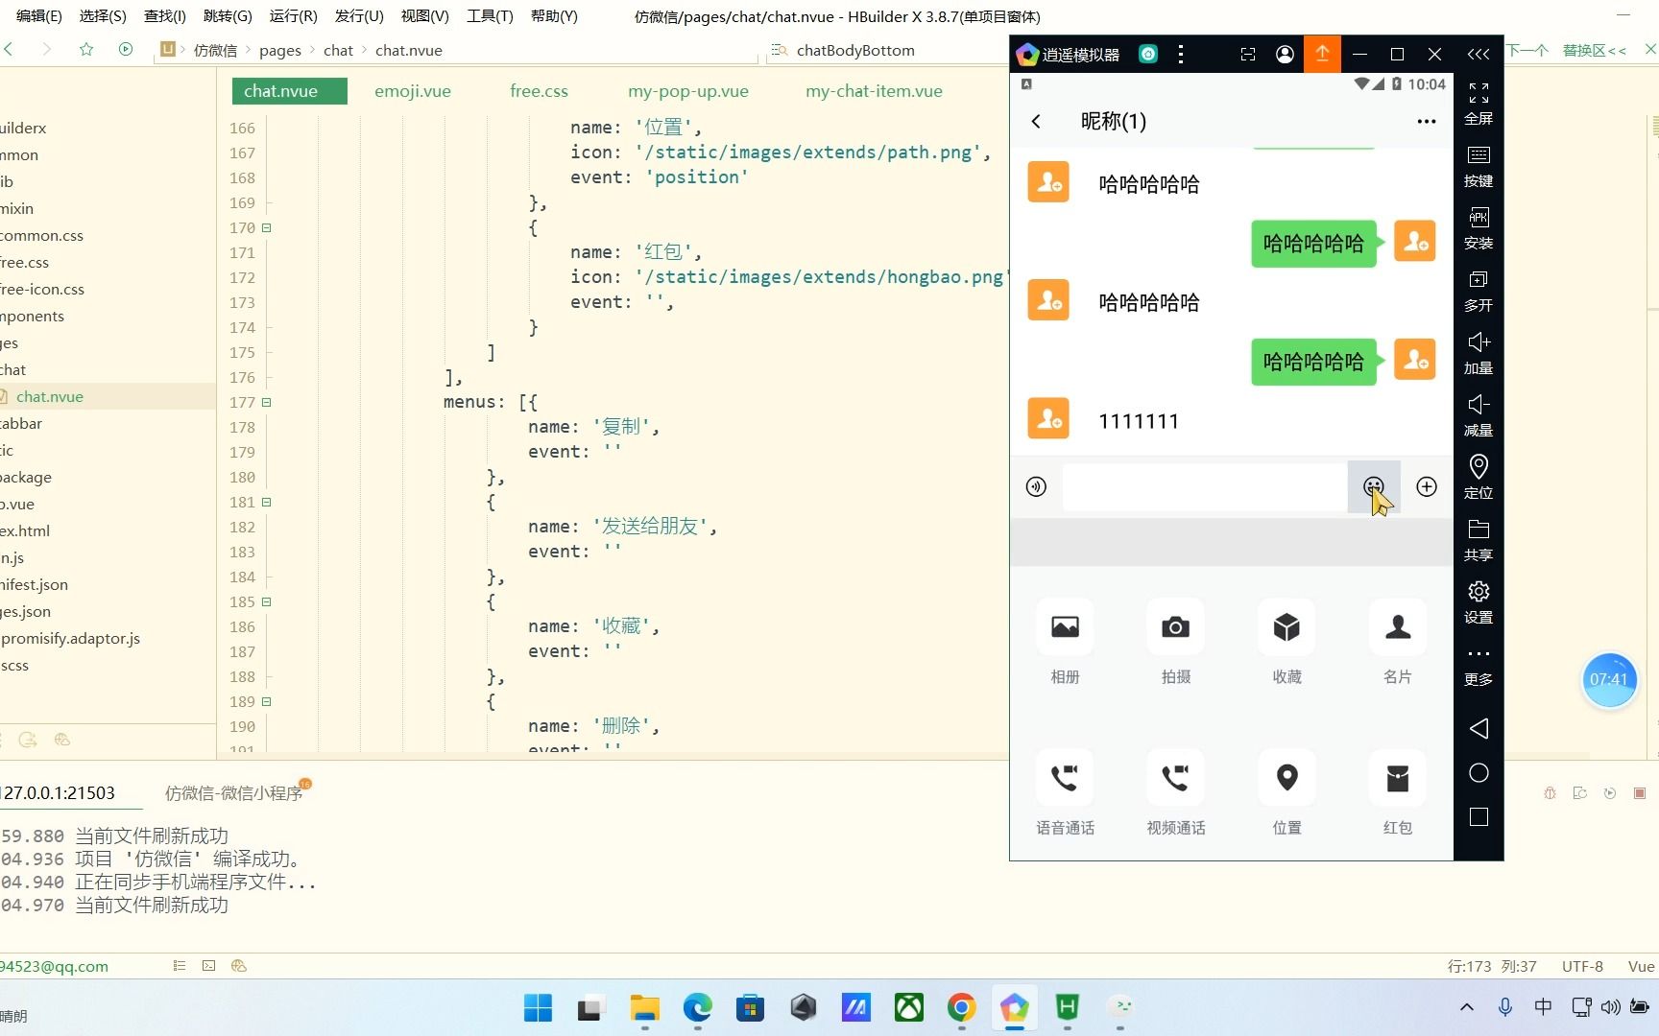Tap the 语音通话 voice call icon

[x=1065, y=778]
